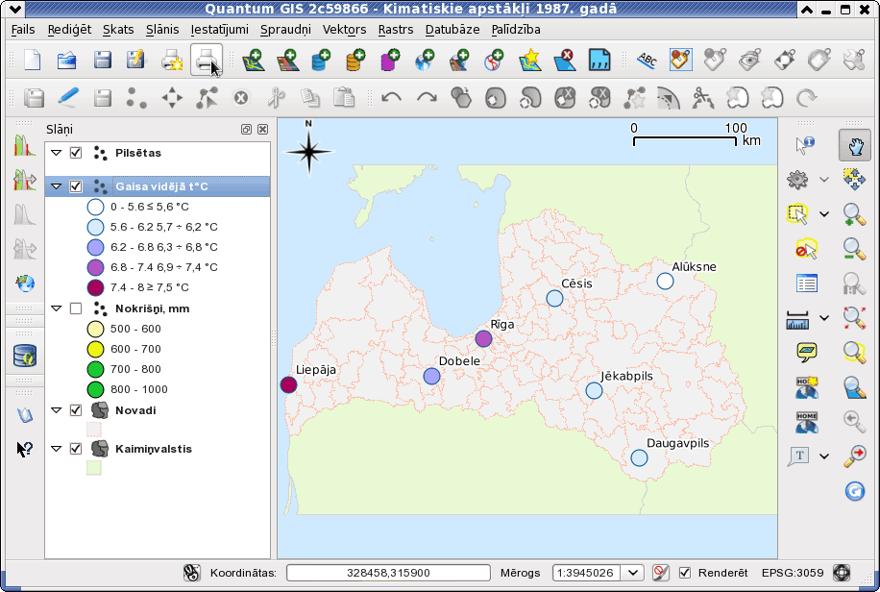Click the 6.2 - 6.8 lavender swatch
This screenshot has height=592, width=880.
click(x=95, y=247)
